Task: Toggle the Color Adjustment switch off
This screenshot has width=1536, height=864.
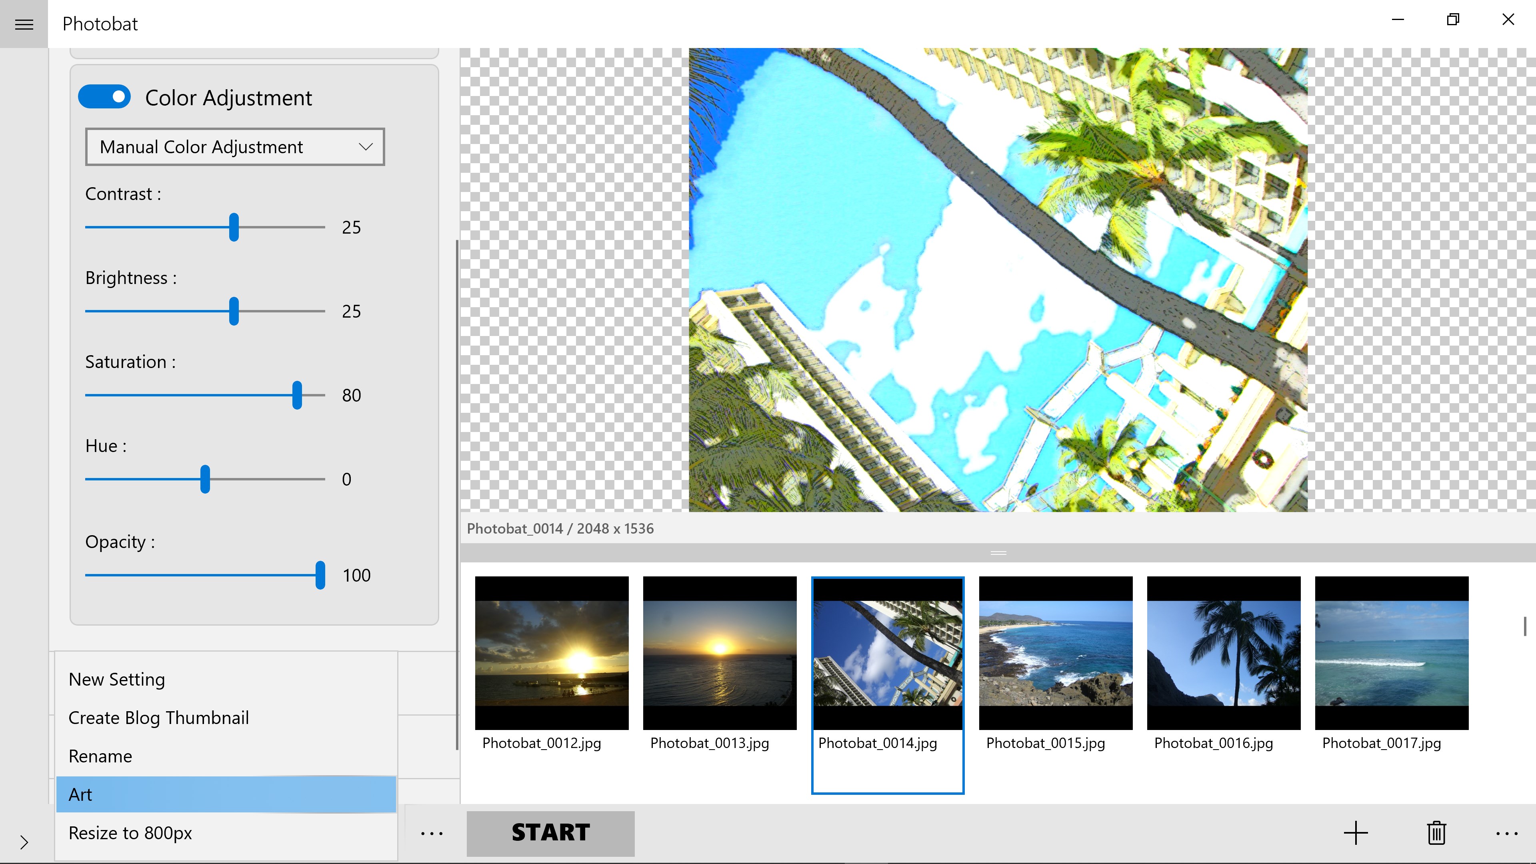Action: click(x=105, y=96)
